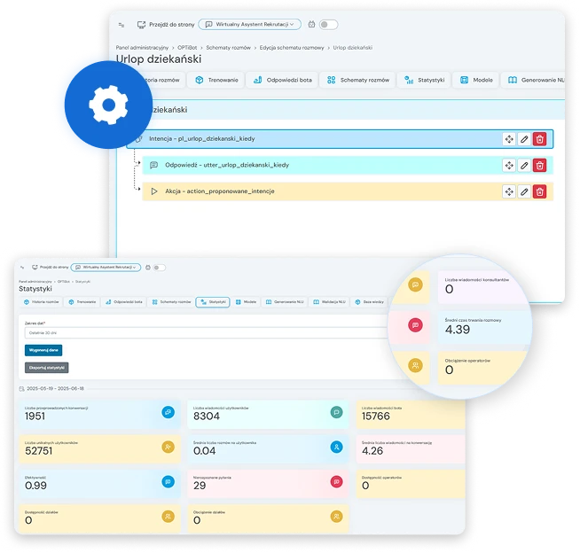This screenshot has width=580, height=553.
Task: Click move handle on Akcja action_proponowane_intencje row
Action: (x=509, y=191)
